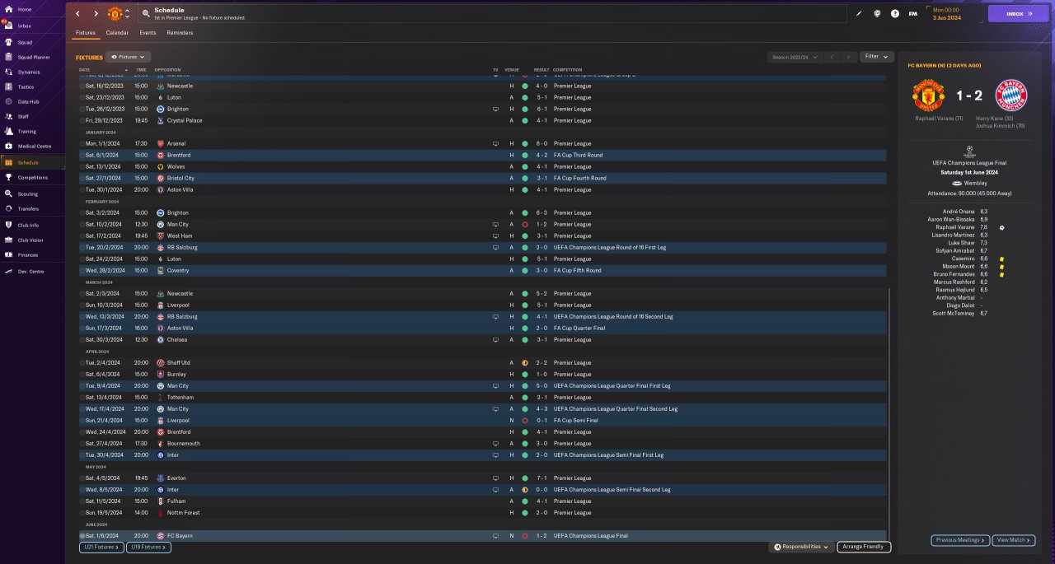Click the manager profile head icon

tap(877, 13)
